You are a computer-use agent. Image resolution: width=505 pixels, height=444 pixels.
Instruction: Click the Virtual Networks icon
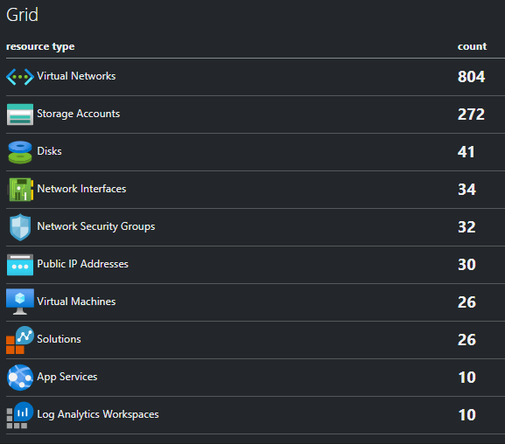[20, 77]
